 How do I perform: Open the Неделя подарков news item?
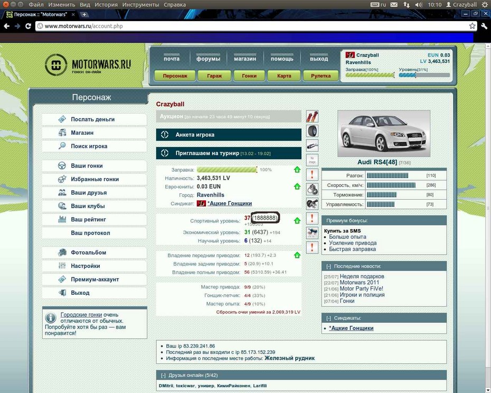tap(362, 276)
